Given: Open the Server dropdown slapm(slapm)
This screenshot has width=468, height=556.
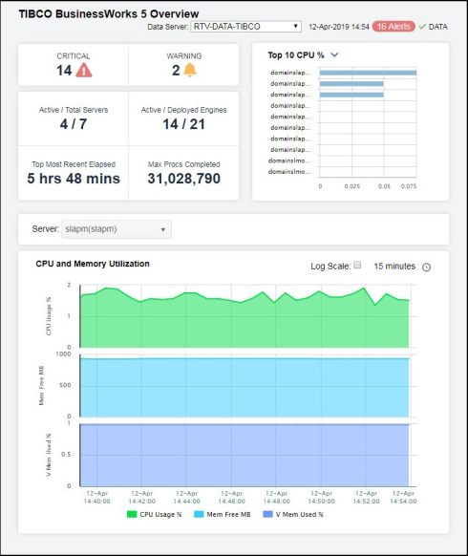Looking at the screenshot, I should click(x=117, y=229).
